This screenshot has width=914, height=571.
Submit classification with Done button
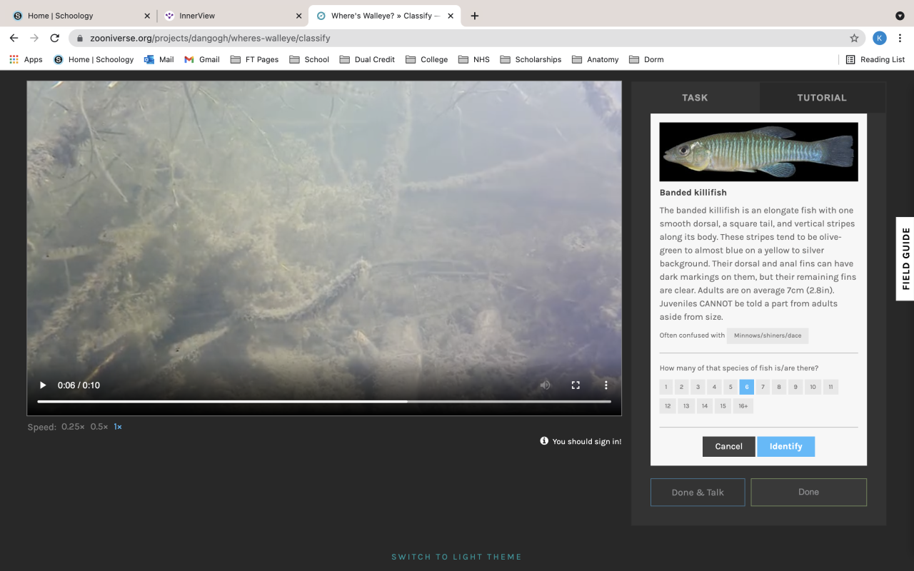point(808,492)
